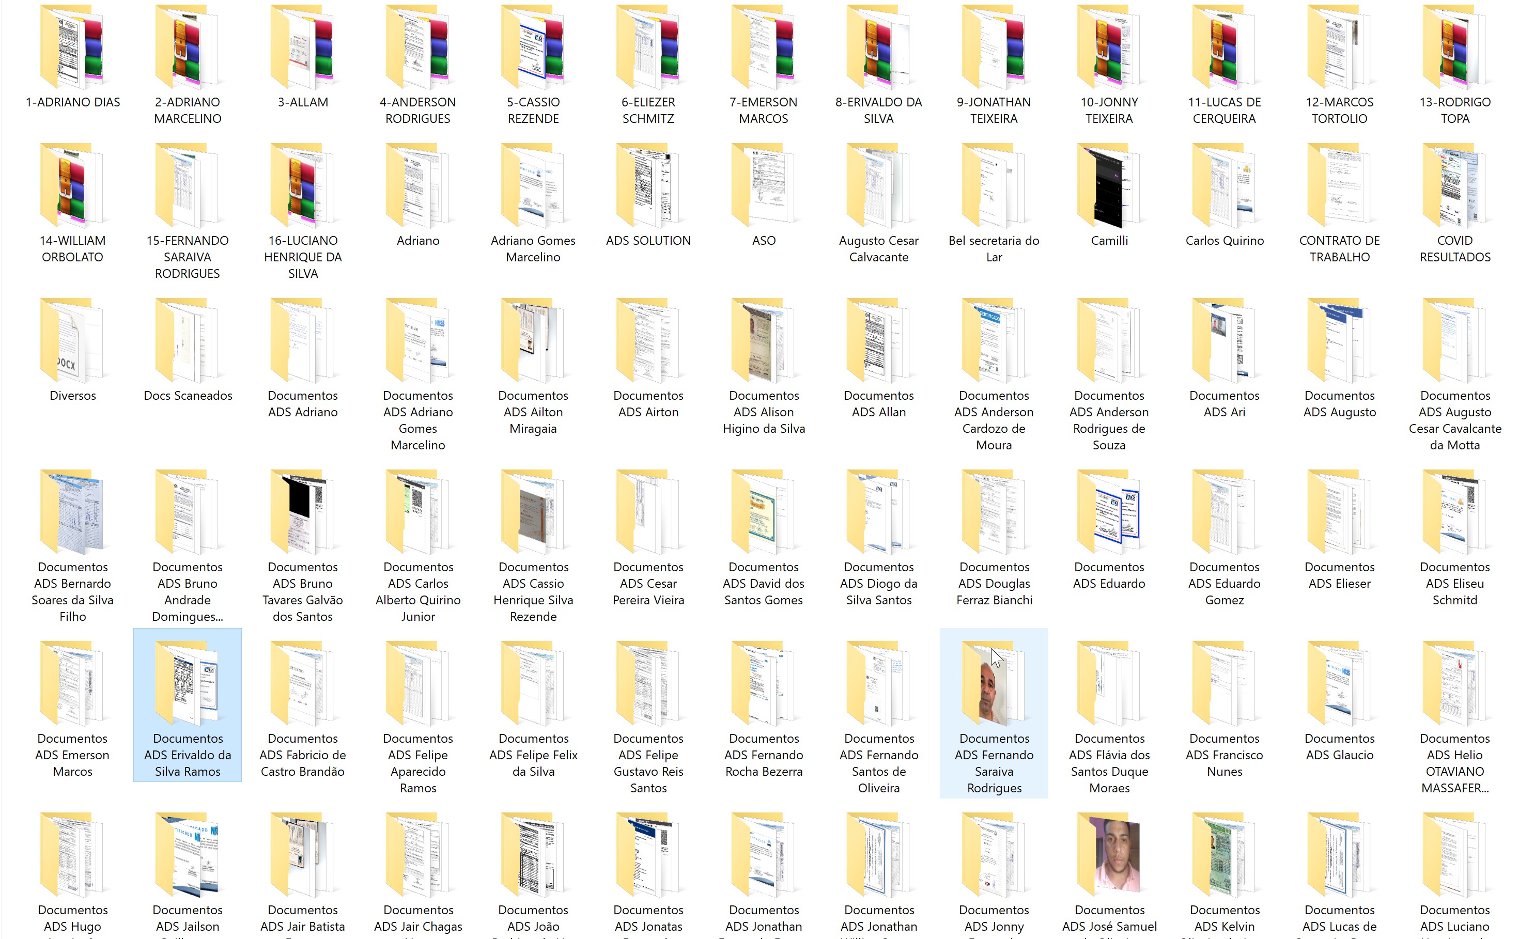Screen dimensions: 1519x939
Task: Select the 12-MARCOS TORTOLIO folder icon
Action: coord(1340,46)
